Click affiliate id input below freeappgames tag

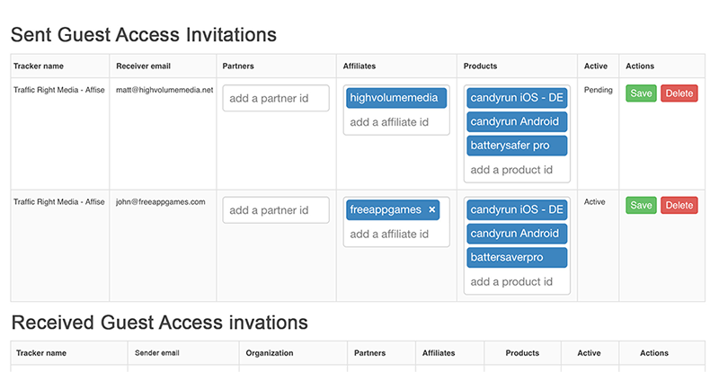395,235
